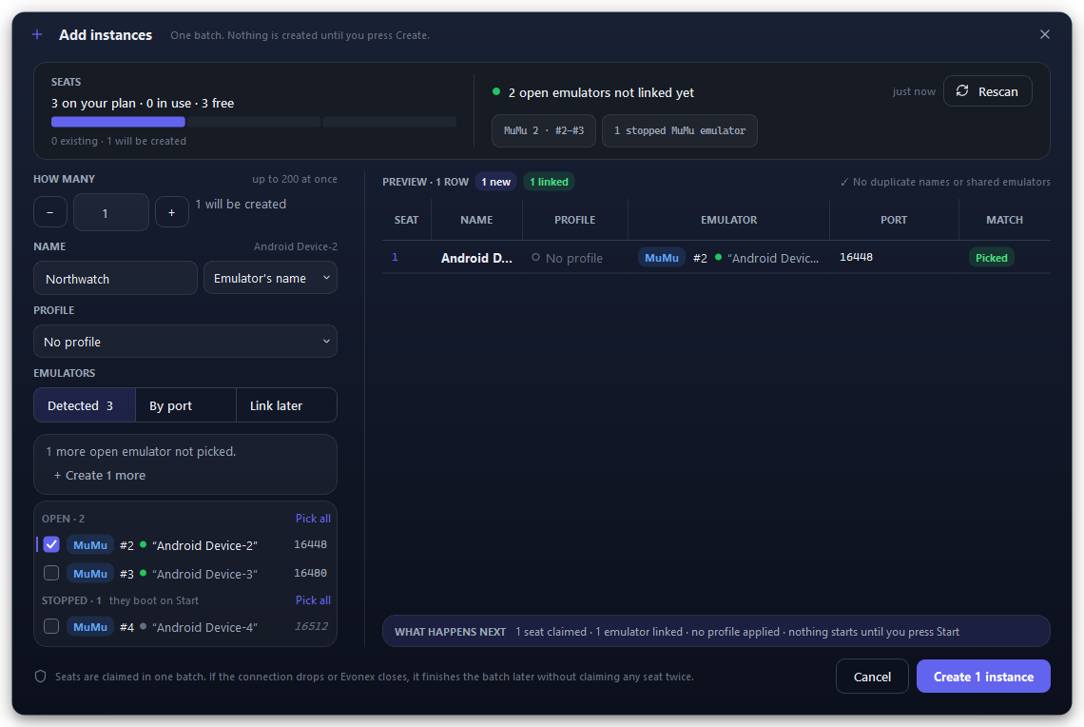
Task: Click the Create 1 instance button
Action: pyautogui.click(x=983, y=677)
